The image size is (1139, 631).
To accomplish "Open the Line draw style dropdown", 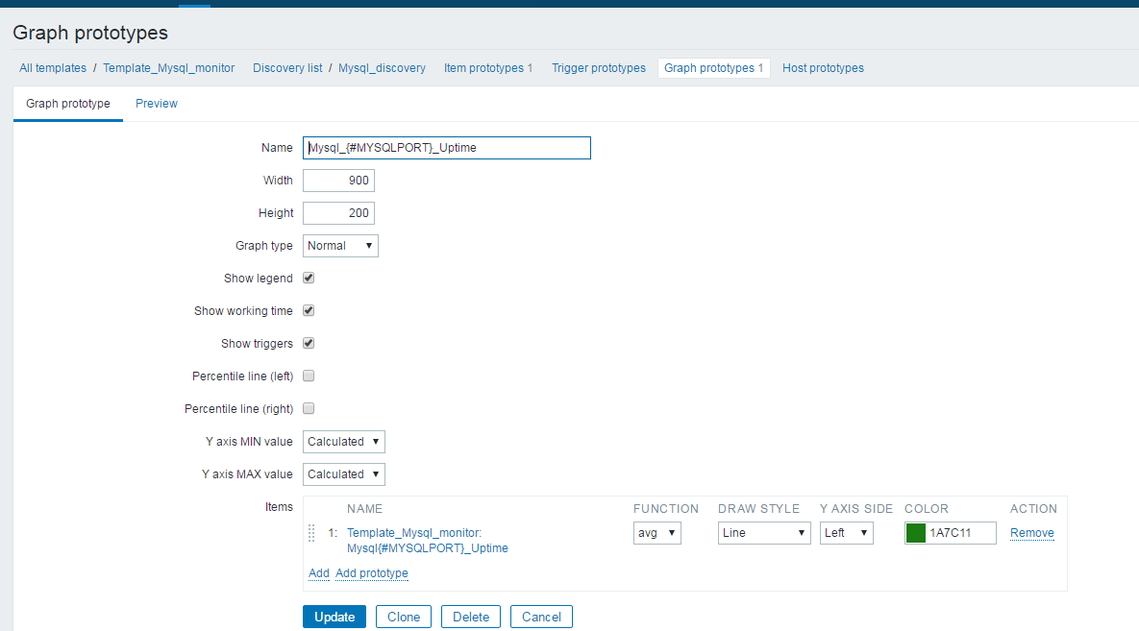I will click(764, 533).
